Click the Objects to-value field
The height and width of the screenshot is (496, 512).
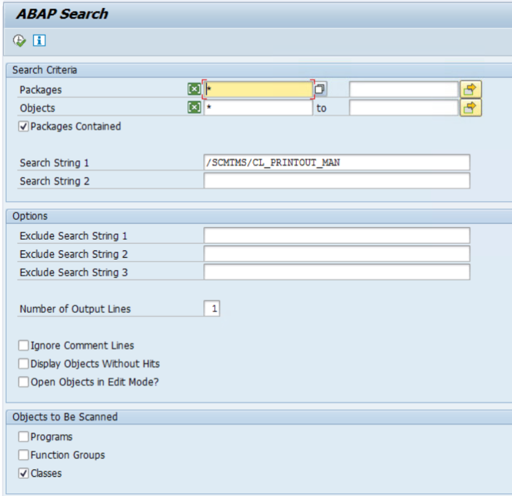click(x=403, y=107)
